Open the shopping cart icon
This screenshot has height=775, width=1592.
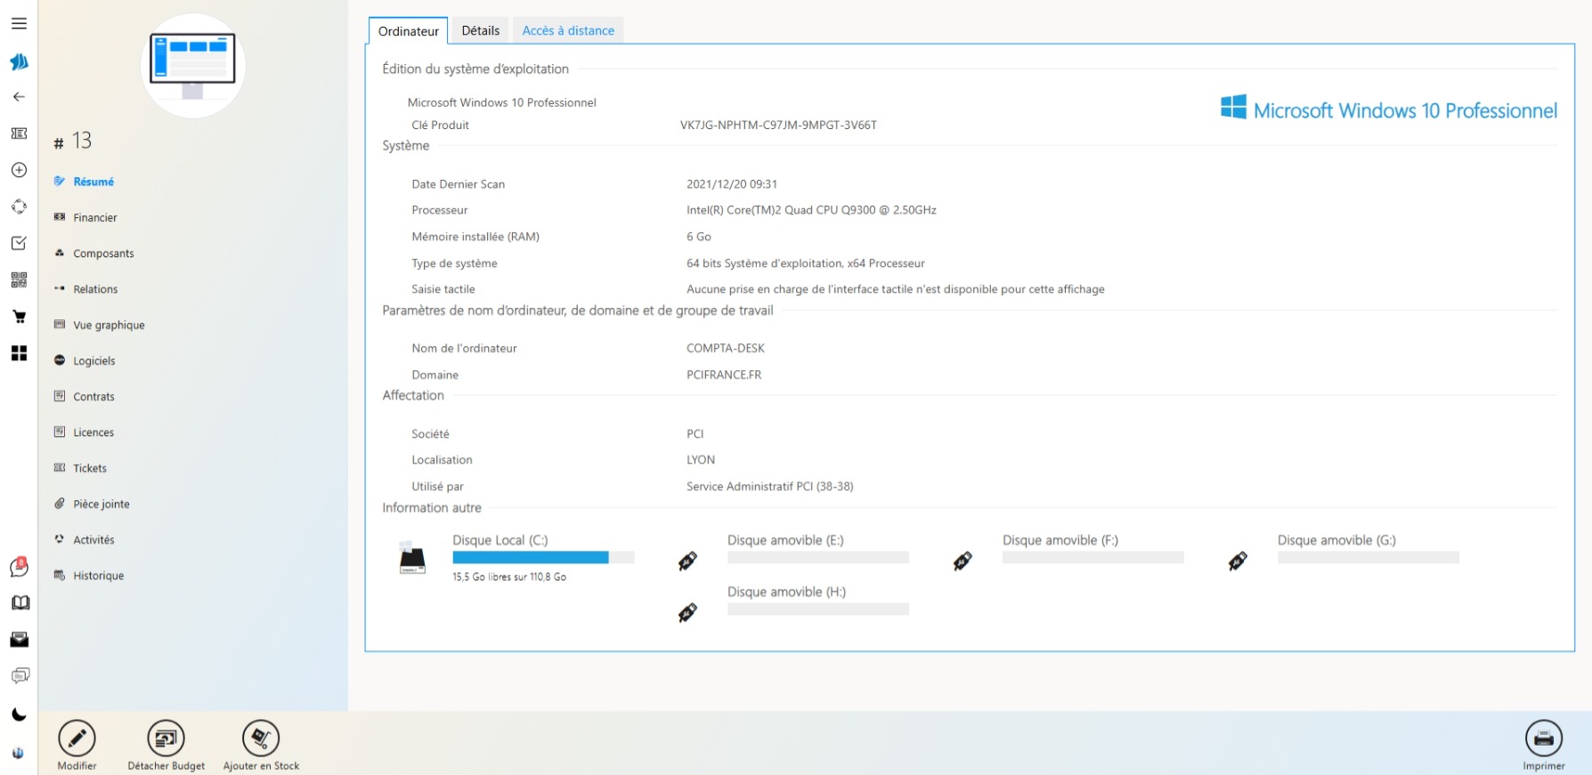point(19,317)
